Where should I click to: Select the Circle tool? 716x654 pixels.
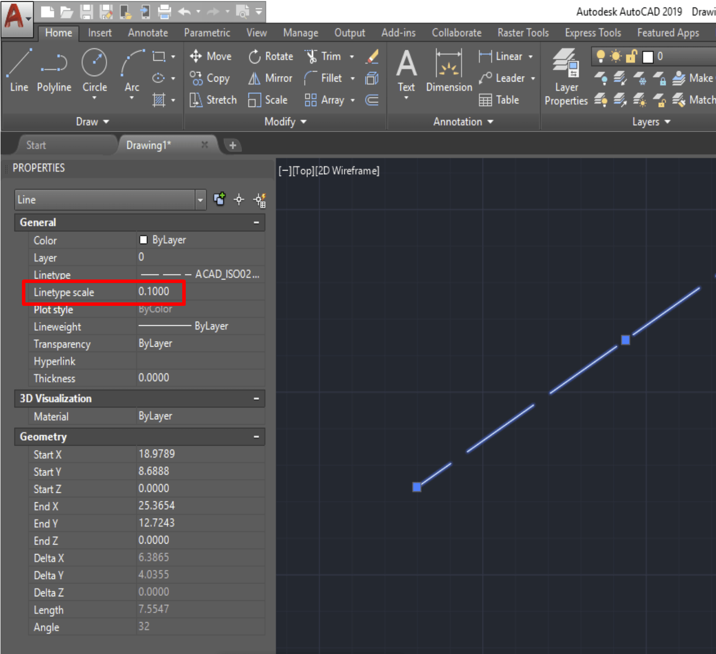(95, 72)
